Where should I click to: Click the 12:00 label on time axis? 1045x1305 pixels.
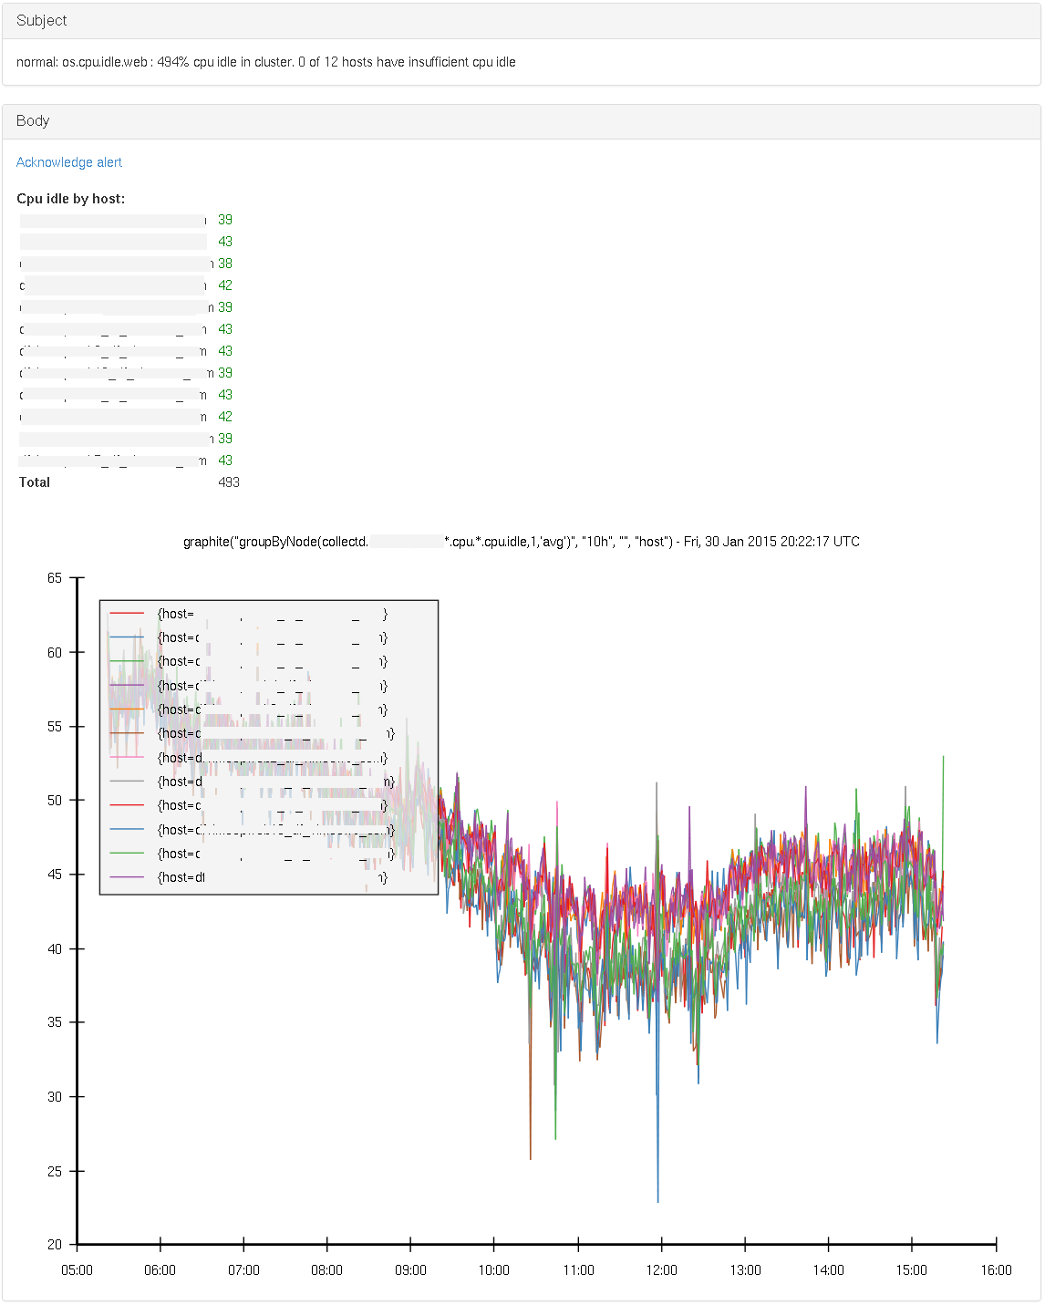pyautogui.click(x=661, y=1270)
